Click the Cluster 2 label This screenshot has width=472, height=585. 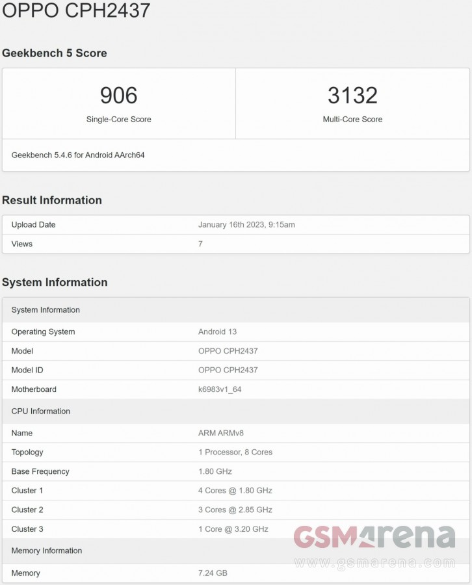tap(27, 510)
